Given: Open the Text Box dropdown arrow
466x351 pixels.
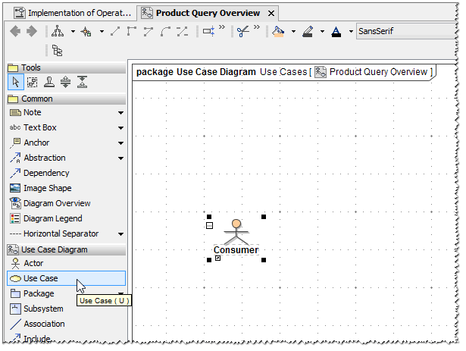Looking at the screenshot, I should (120, 128).
